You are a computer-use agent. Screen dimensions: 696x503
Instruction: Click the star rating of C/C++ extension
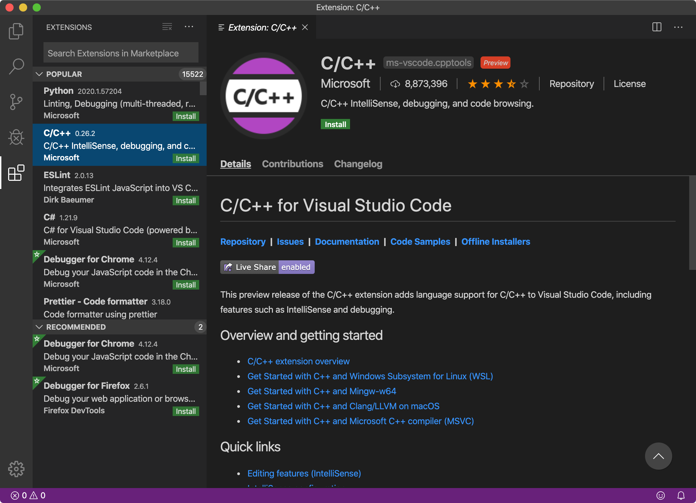click(498, 84)
